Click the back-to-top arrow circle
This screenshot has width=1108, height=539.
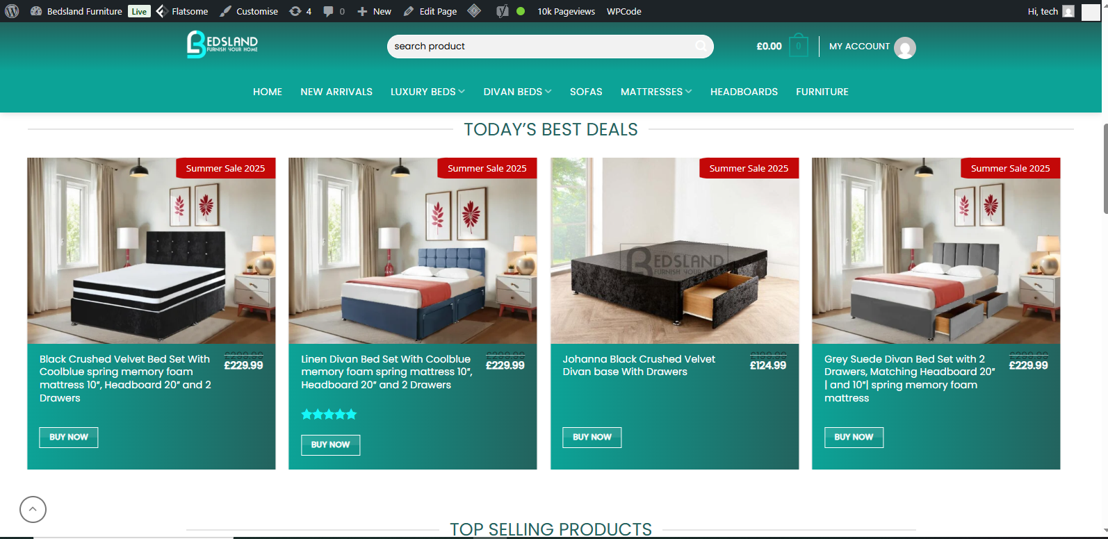(x=33, y=509)
